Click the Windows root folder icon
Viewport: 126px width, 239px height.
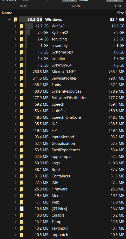(x=15, y=20)
